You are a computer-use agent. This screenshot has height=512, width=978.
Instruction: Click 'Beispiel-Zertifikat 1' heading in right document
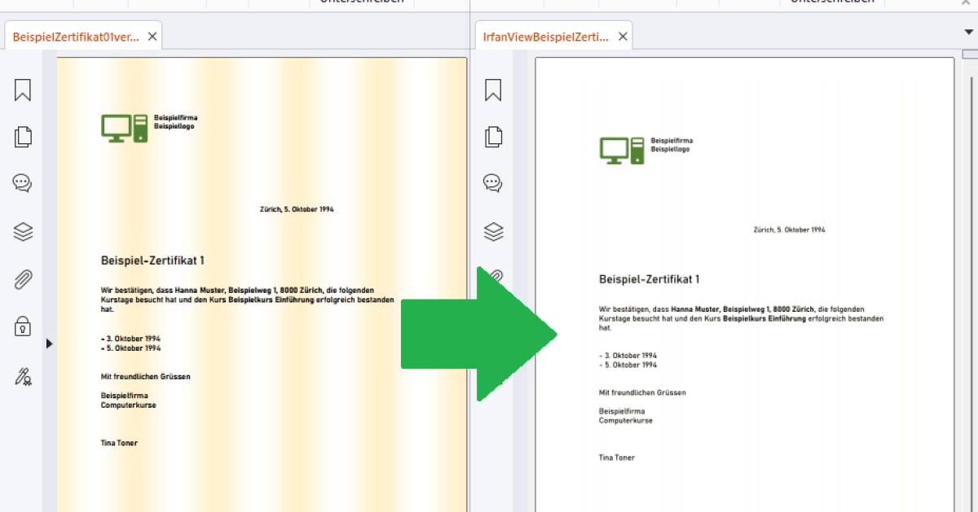coord(650,279)
